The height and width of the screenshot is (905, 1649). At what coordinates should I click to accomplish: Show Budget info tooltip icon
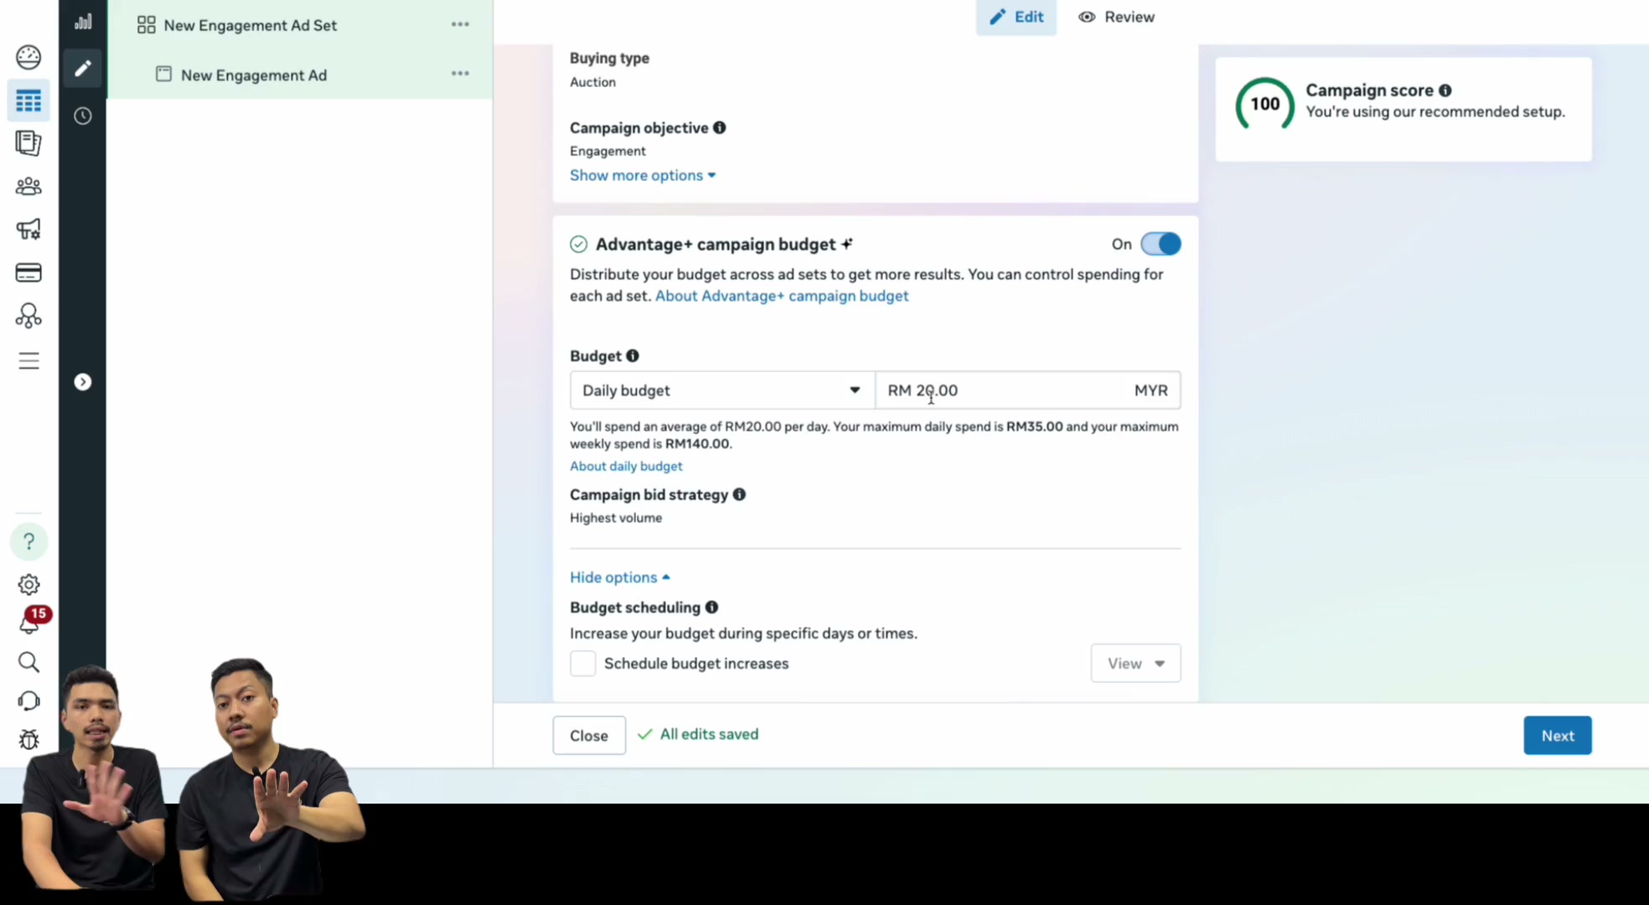coord(633,355)
